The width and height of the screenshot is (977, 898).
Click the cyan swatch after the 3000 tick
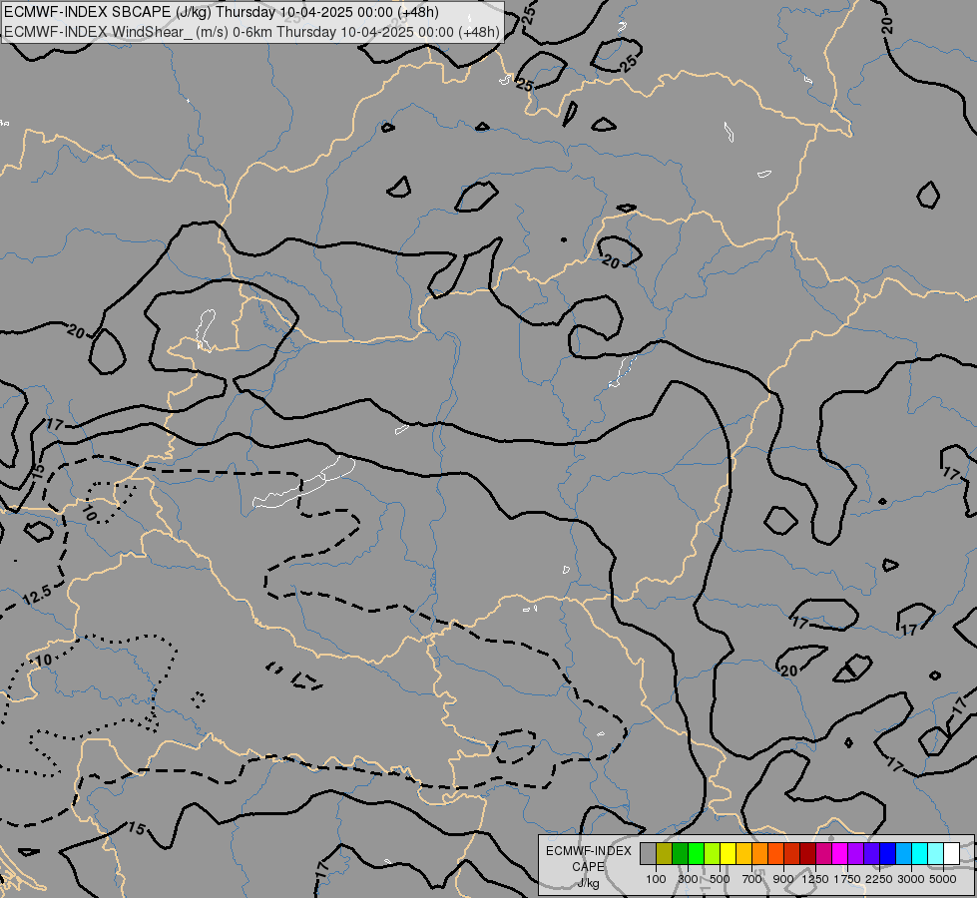point(920,853)
